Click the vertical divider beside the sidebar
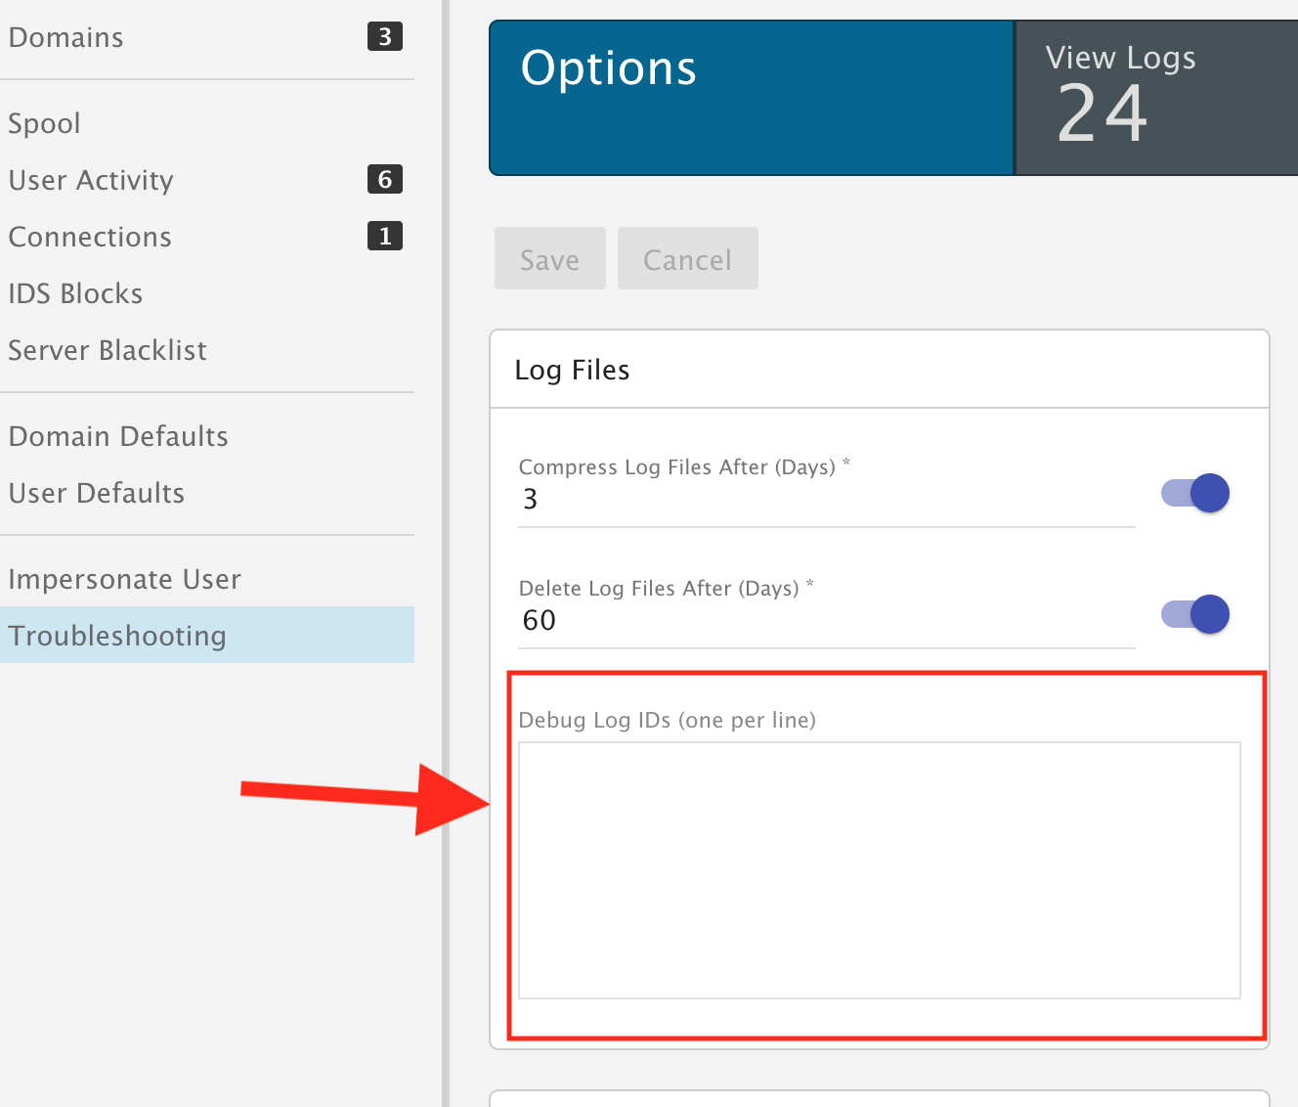The width and height of the screenshot is (1298, 1107). point(446,553)
